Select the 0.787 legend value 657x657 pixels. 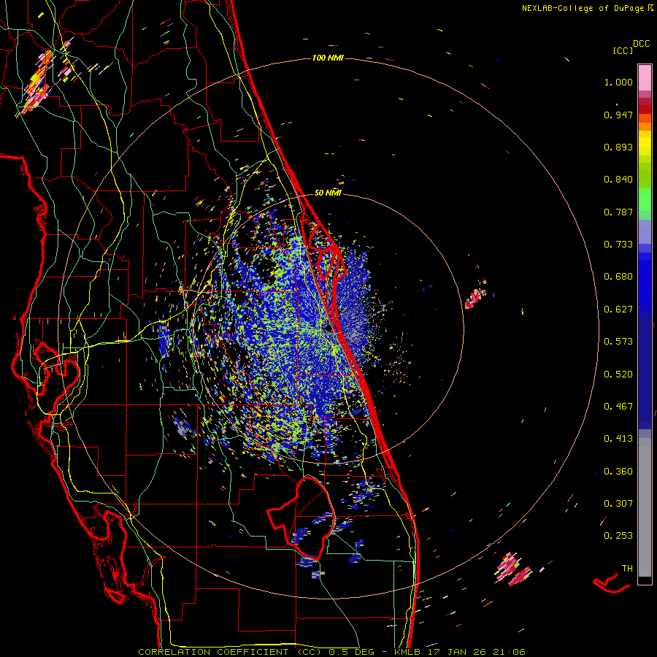tap(618, 212)
